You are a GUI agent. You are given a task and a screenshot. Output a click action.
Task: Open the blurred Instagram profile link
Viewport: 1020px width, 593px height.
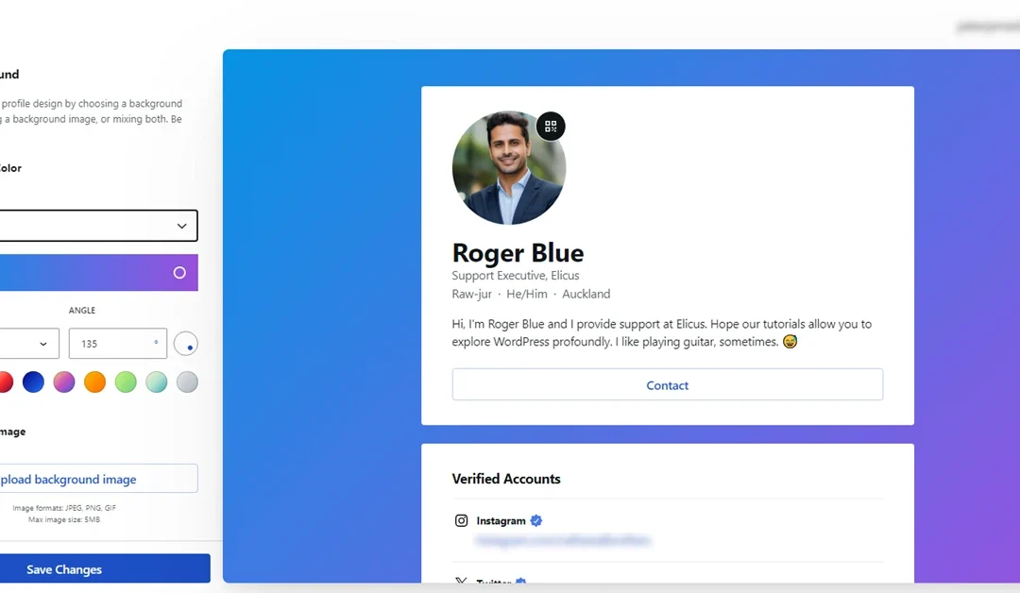[x=563, y=540]
